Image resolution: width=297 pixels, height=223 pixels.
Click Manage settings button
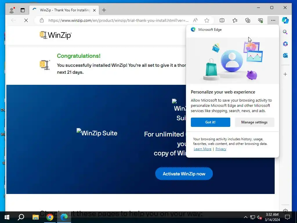pyautogui.click(x=254, y=122)
